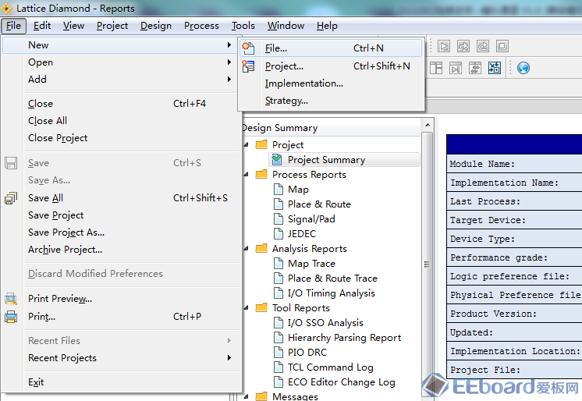Click the report tree scrollbar thumb
This screenshot has height=401, width=582.
pyautogui.click(x=428, y=264)
